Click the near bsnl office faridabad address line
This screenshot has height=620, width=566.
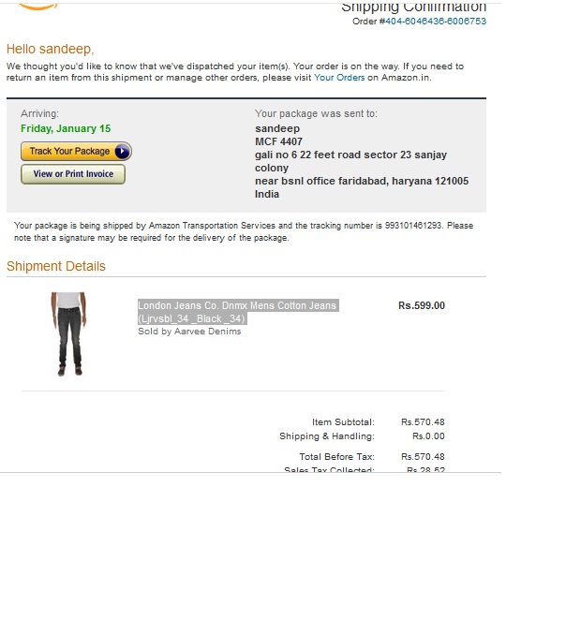click(x=362, y=181)
